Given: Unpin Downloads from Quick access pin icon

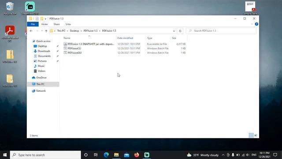Looking at the screenshot, I should point(58,51).
